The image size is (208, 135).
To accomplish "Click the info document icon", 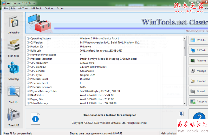I will (x=35, y=119).
